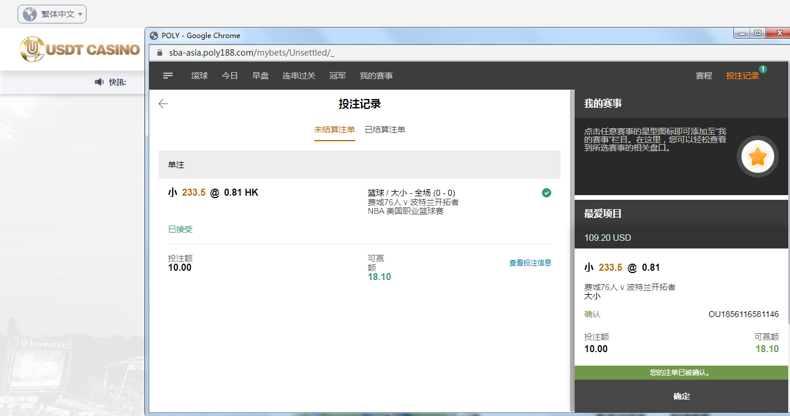The height and width of the screenshot is (416, 790).
Task: Open the hamburger menu icon
Action: [x=168, y=76]
